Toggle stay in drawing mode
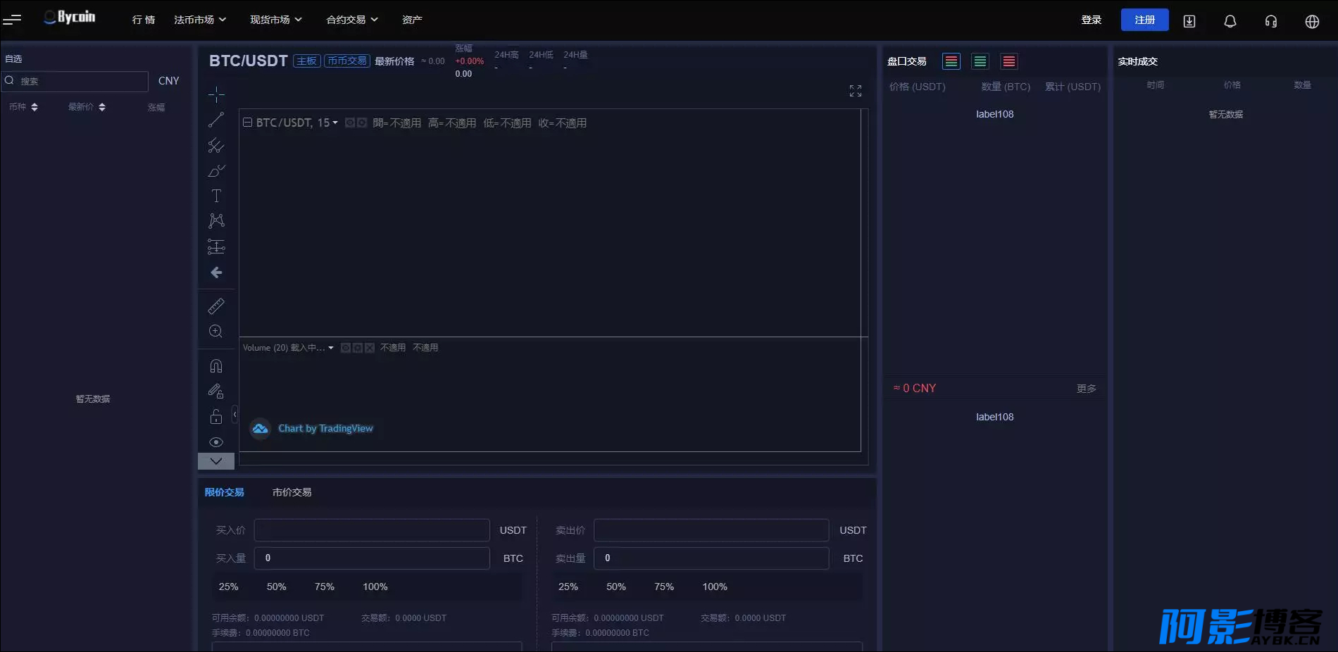The image size is (1338, 652). (x=216, y=391)
